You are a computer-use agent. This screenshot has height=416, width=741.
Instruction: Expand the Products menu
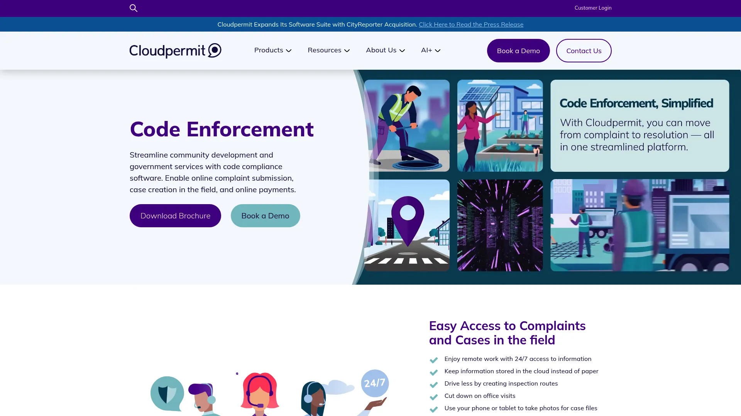[x=273, y=50]
